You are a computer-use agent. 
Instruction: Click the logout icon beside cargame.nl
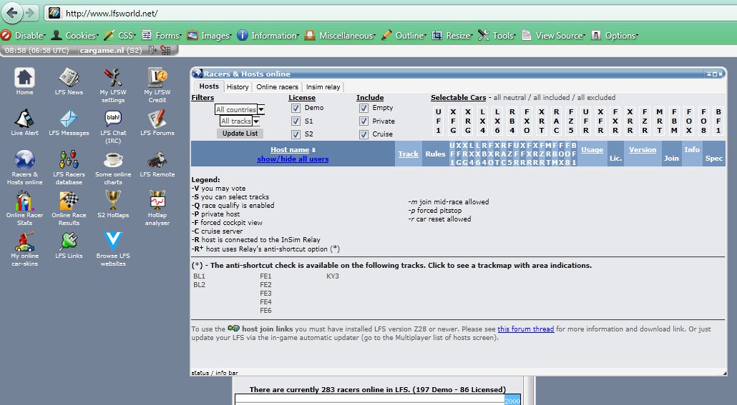pos(152,50)
